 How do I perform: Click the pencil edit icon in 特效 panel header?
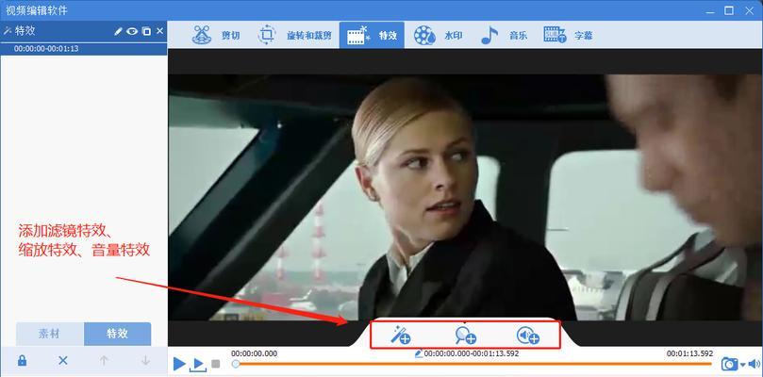pyautogui.click(x=118, y=31)
